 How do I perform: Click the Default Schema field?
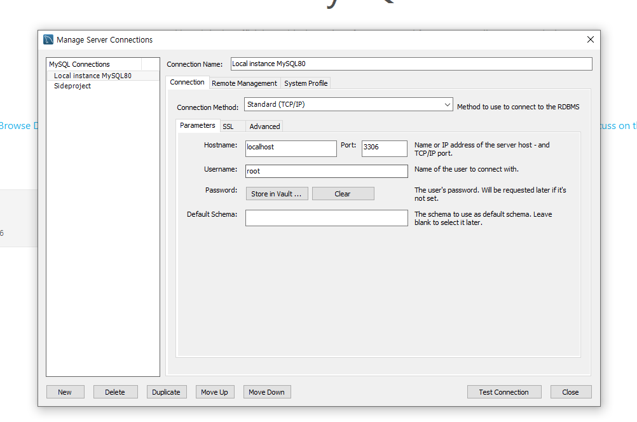click(327, 218)
